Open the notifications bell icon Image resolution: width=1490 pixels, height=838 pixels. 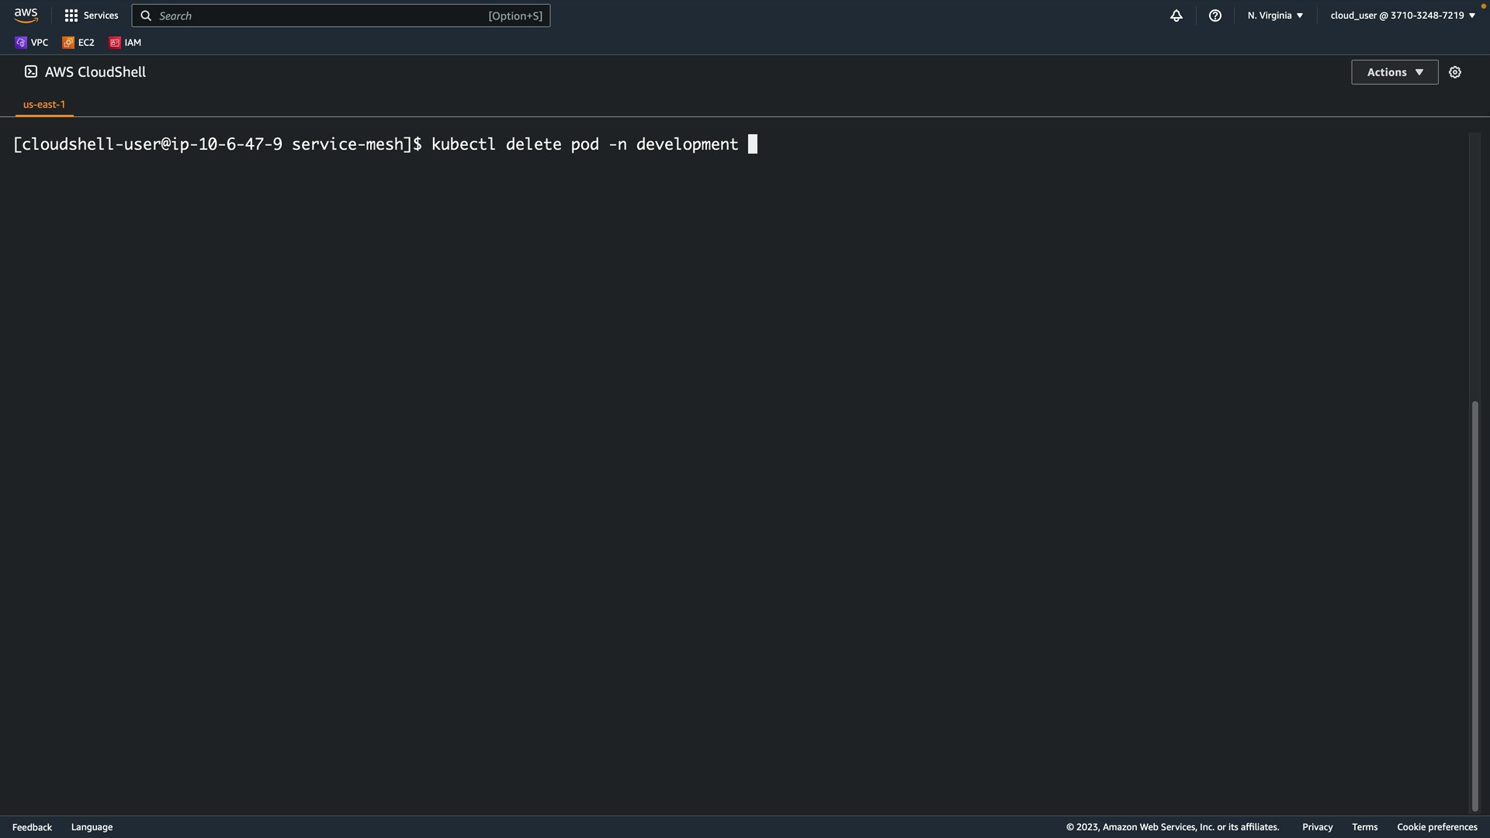[x=1176, y=16]
